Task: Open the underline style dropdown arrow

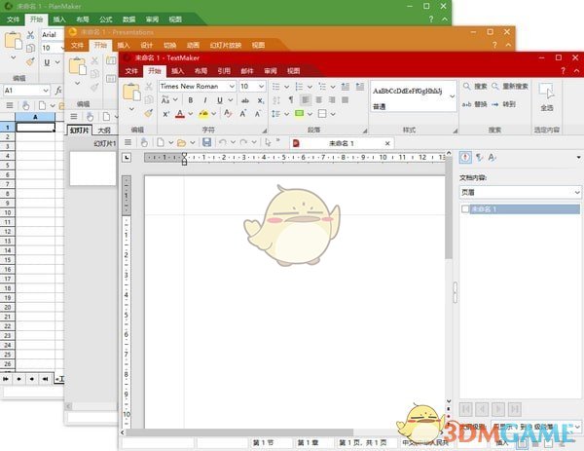Action: [231, 100]
